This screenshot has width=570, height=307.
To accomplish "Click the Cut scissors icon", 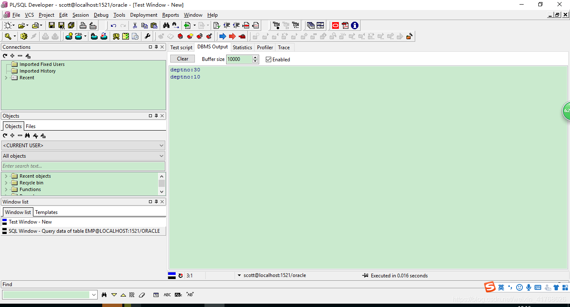I will [135, 25].
